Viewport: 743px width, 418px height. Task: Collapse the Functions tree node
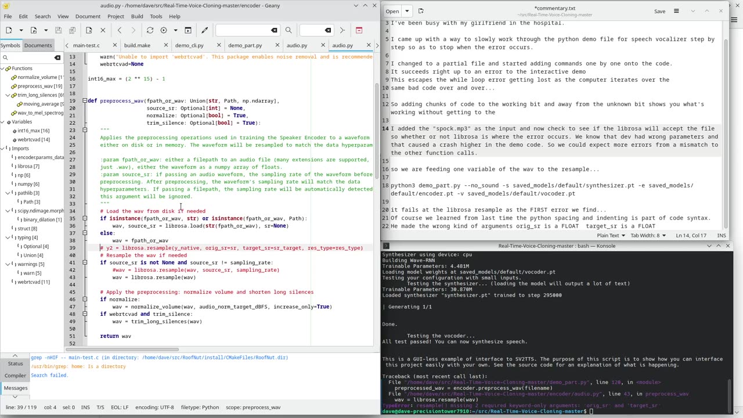pyautogui.click(x=3, y=69)
